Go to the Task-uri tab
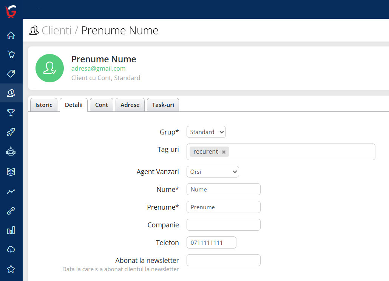 (x=163, y=105)
